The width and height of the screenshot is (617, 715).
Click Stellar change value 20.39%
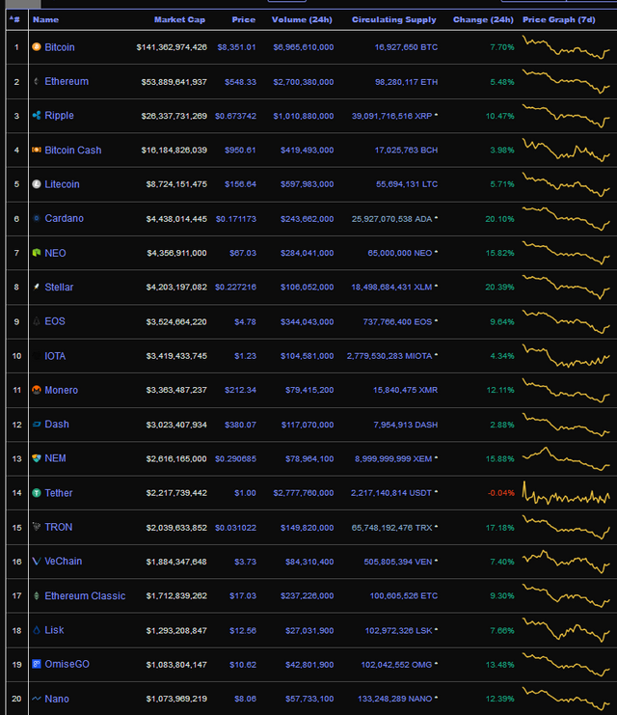click(x=500, y=287)
